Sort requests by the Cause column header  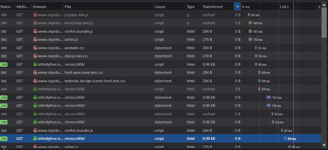(x=169, y=7)
